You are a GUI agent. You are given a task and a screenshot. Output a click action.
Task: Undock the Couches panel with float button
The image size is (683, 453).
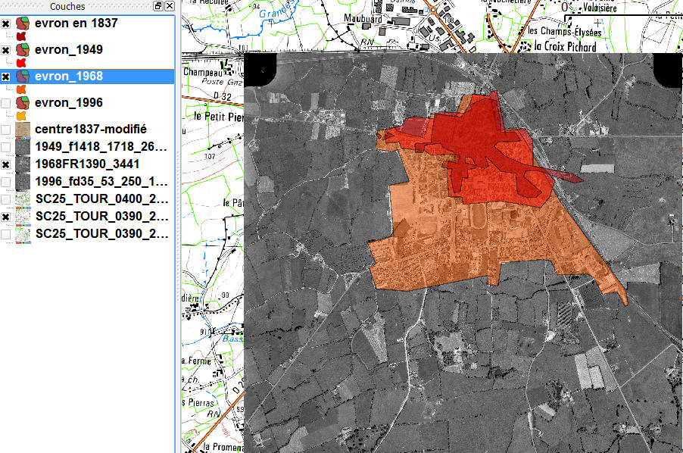[158, 5]
